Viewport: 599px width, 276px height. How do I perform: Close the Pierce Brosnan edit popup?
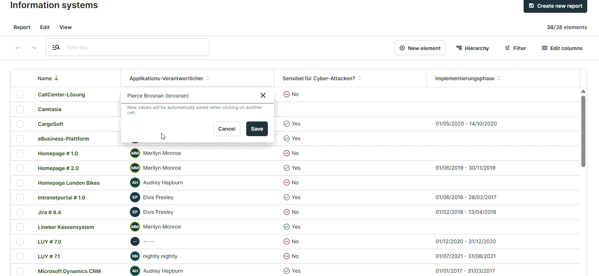click(x=263, y=95)
